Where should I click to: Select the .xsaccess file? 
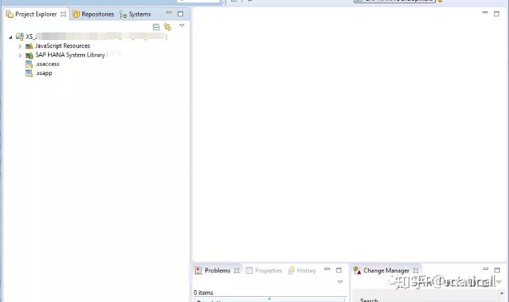[47, 64]
